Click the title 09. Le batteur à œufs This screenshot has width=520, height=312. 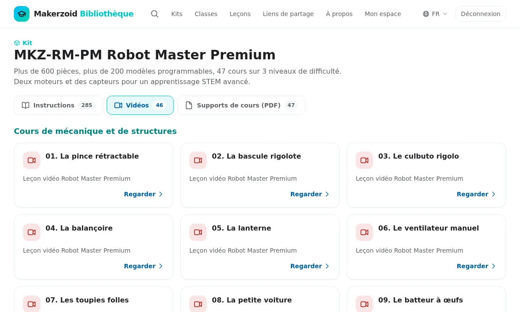pyautogui.click(x=421, y=300)
